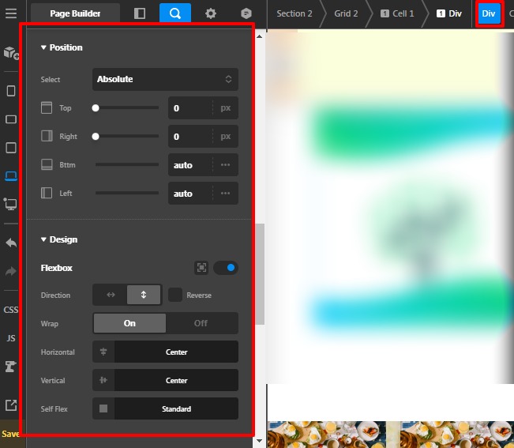Open the CSS editor

(x=11, y=310)
